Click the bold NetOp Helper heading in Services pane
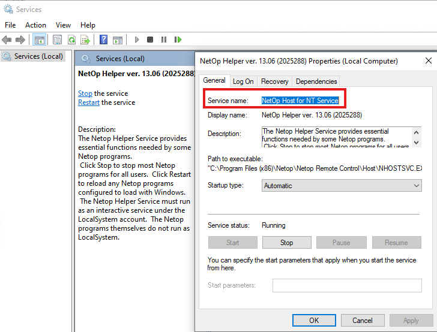Screen dimensions: 437x332 click(136, 74)
